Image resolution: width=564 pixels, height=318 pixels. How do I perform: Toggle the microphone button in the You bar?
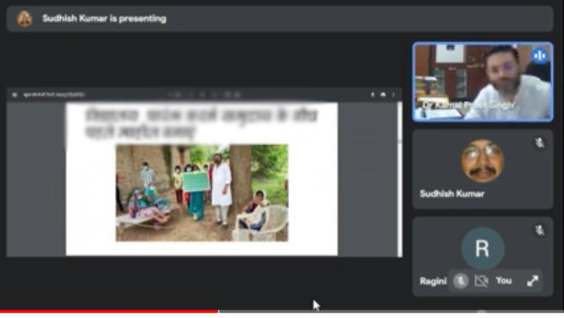click(461, 280)
